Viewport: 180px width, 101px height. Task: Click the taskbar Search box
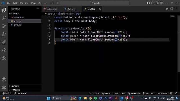click(64, 98)
